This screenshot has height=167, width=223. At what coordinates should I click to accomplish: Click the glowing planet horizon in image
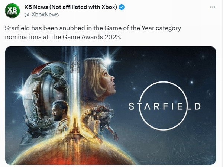click(x=111, y=156)
